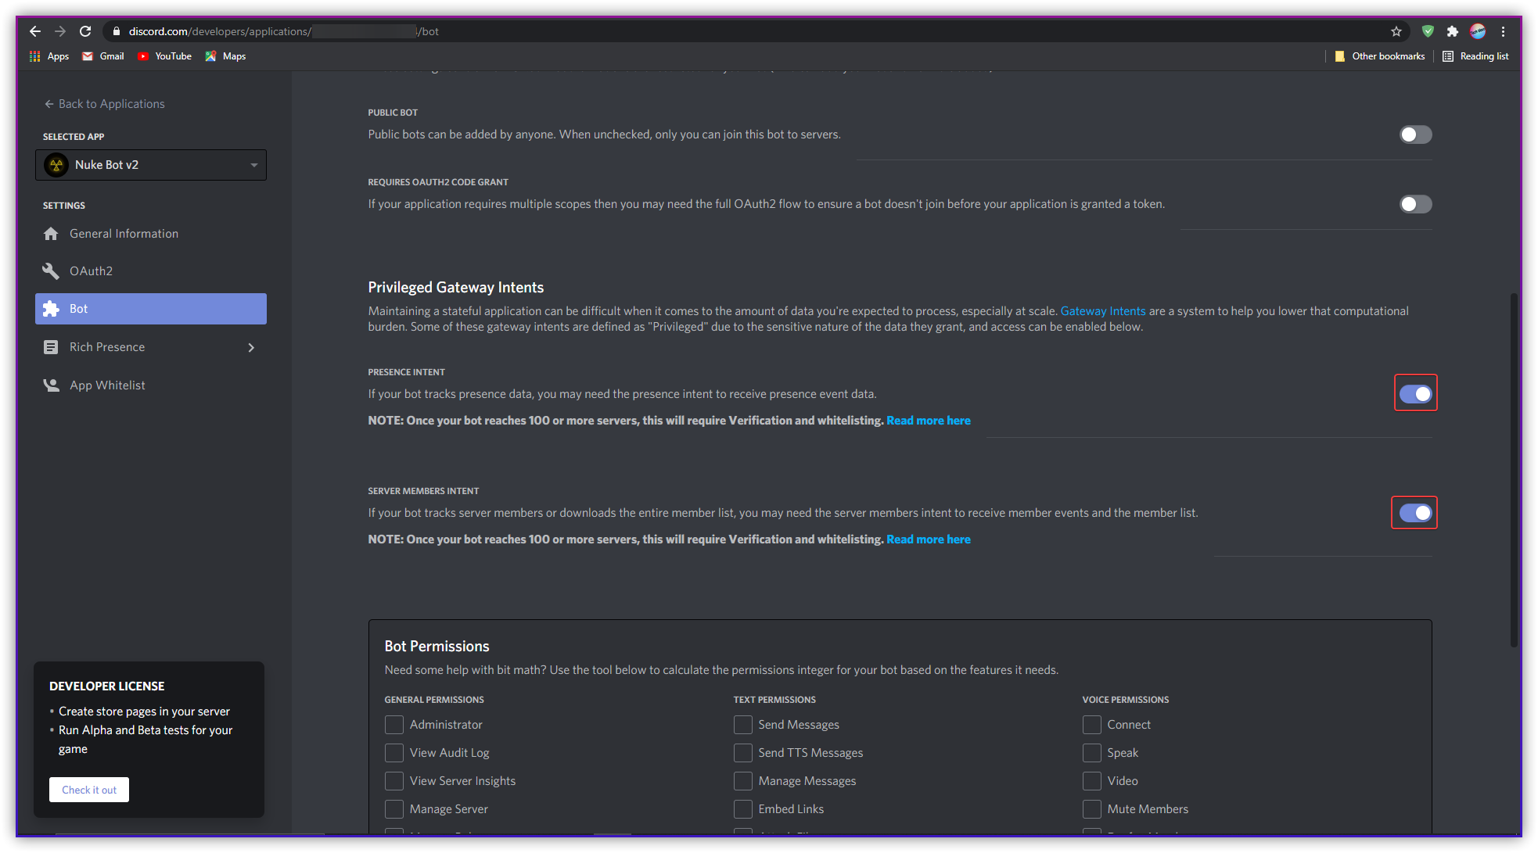The width and height of the screenshot is (1538, 853).
Task: Enable the Public Bot toggle
Action: (x=1414, y=134)
